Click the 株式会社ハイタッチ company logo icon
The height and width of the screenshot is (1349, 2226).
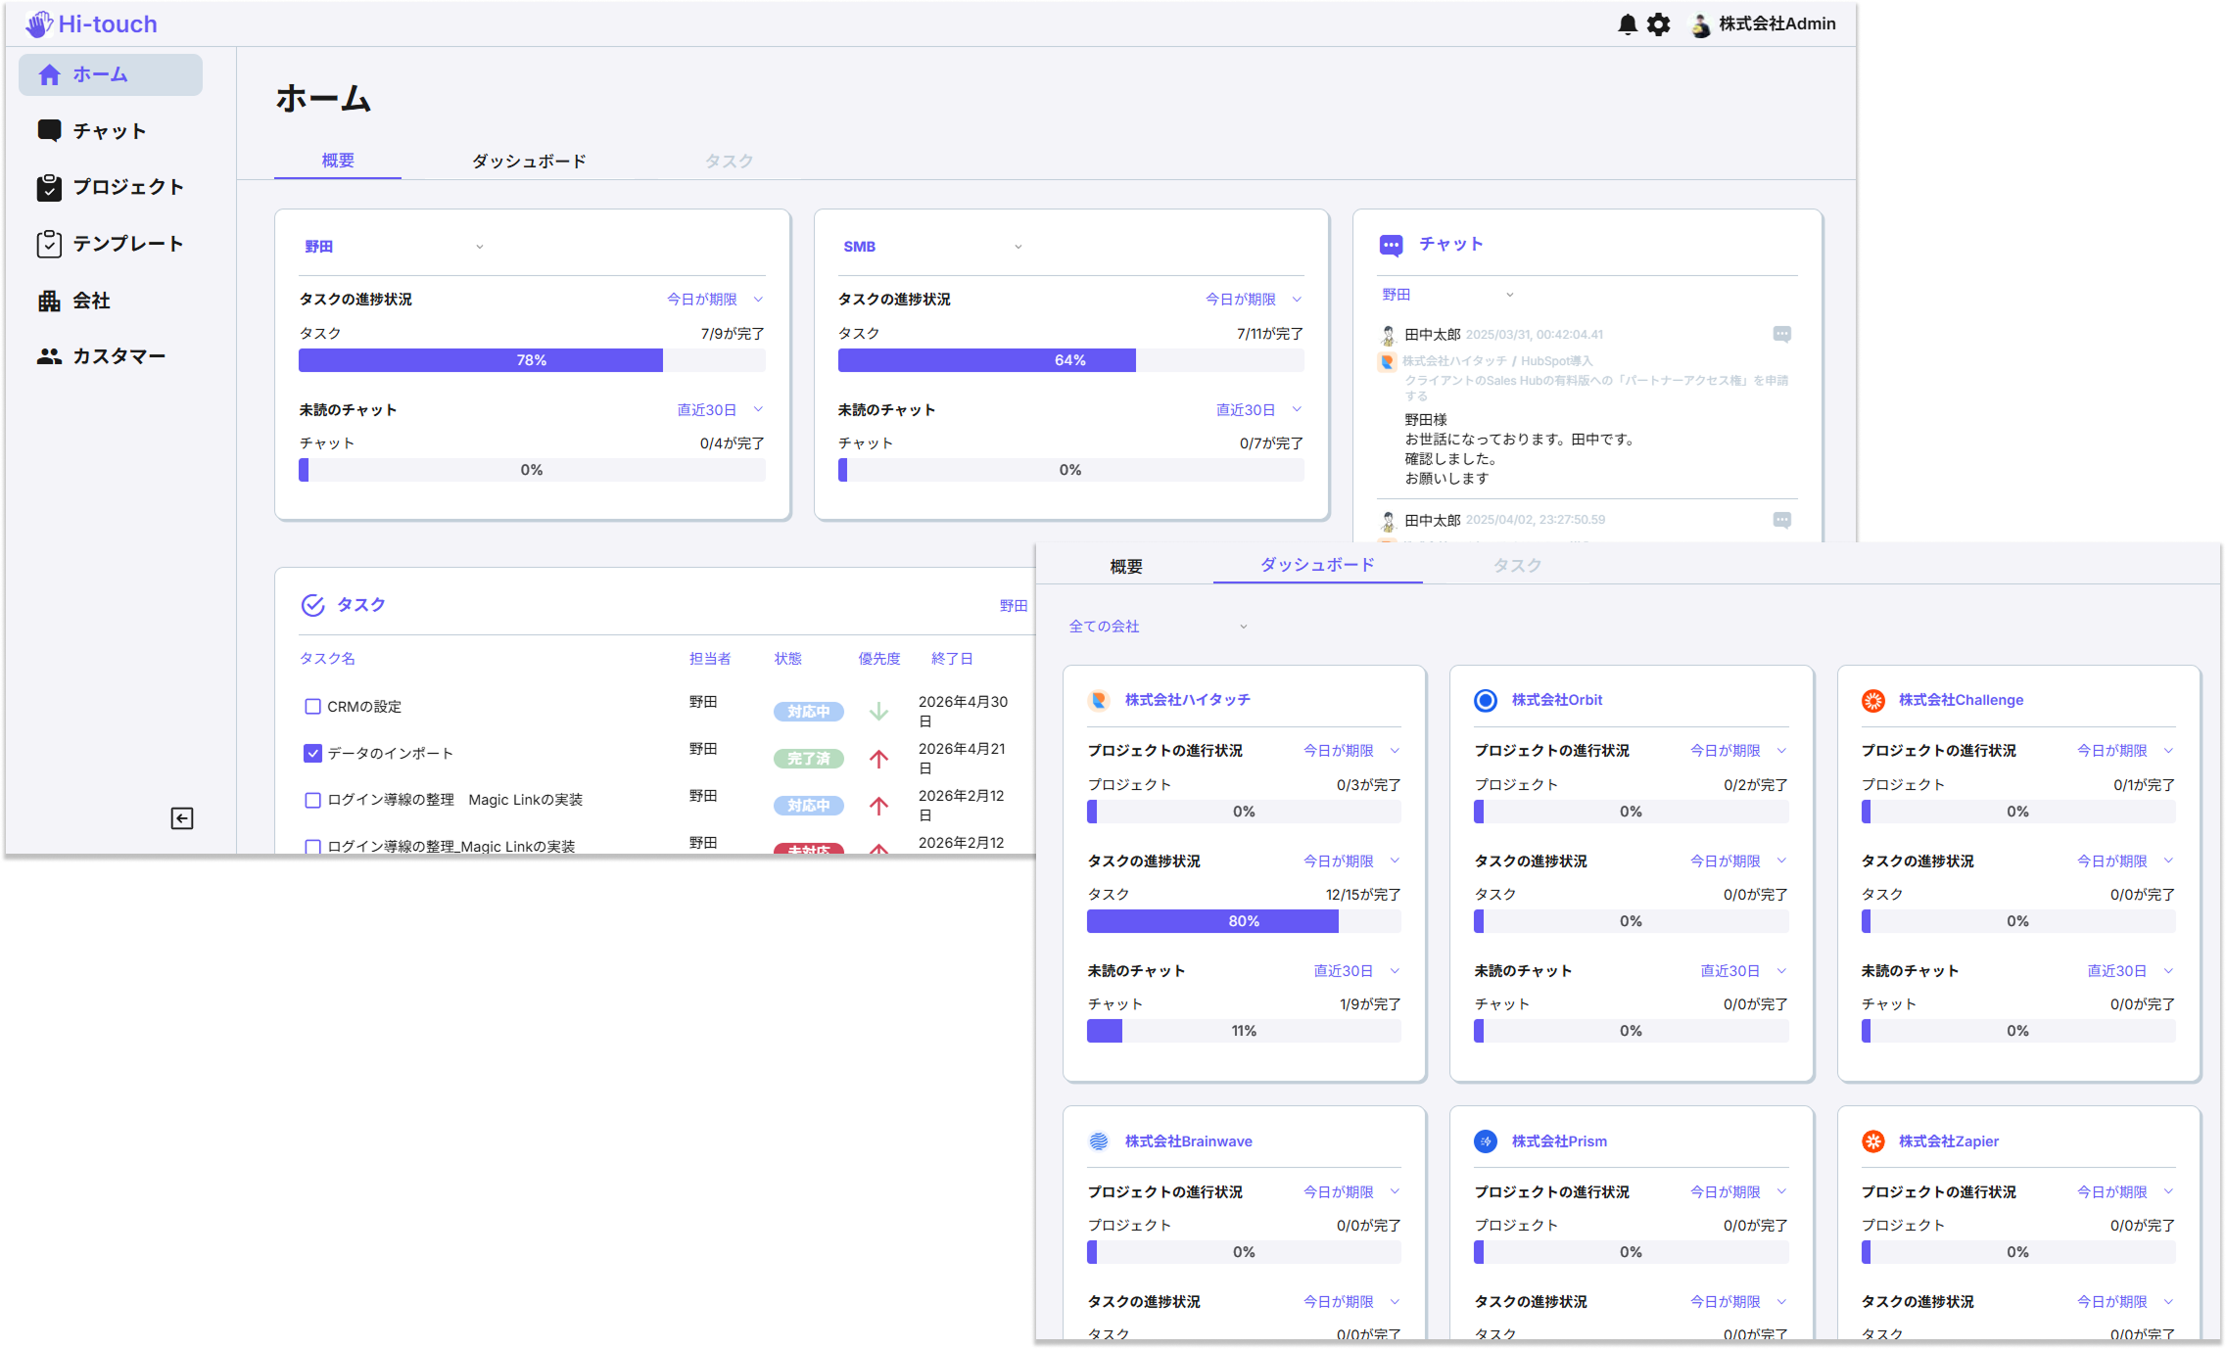[1101, 699]
